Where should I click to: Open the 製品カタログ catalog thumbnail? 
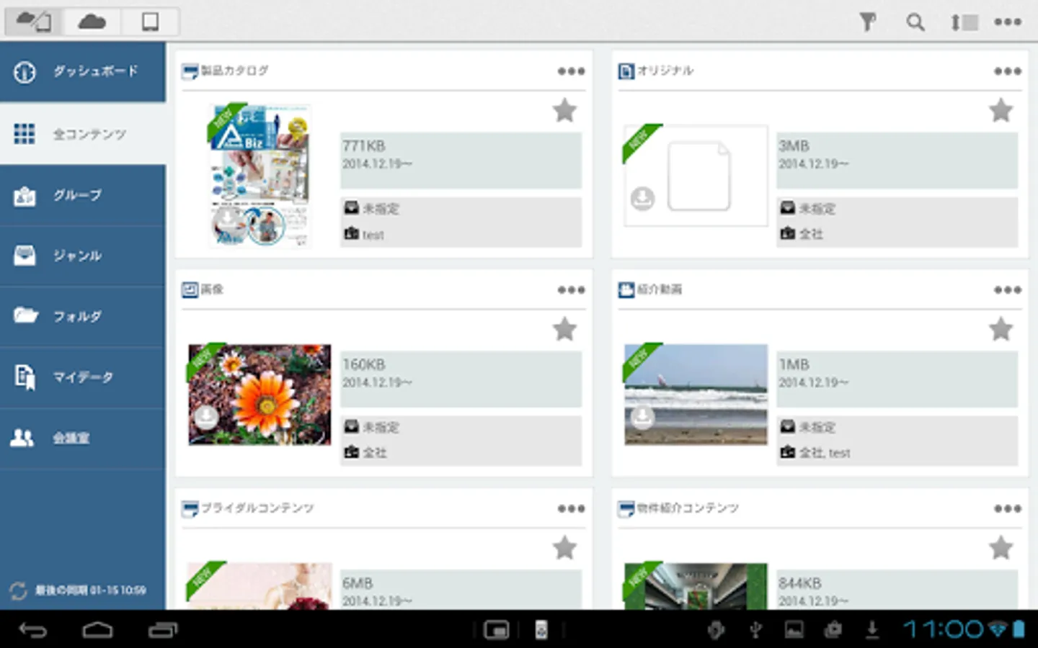tap(260, 176)
